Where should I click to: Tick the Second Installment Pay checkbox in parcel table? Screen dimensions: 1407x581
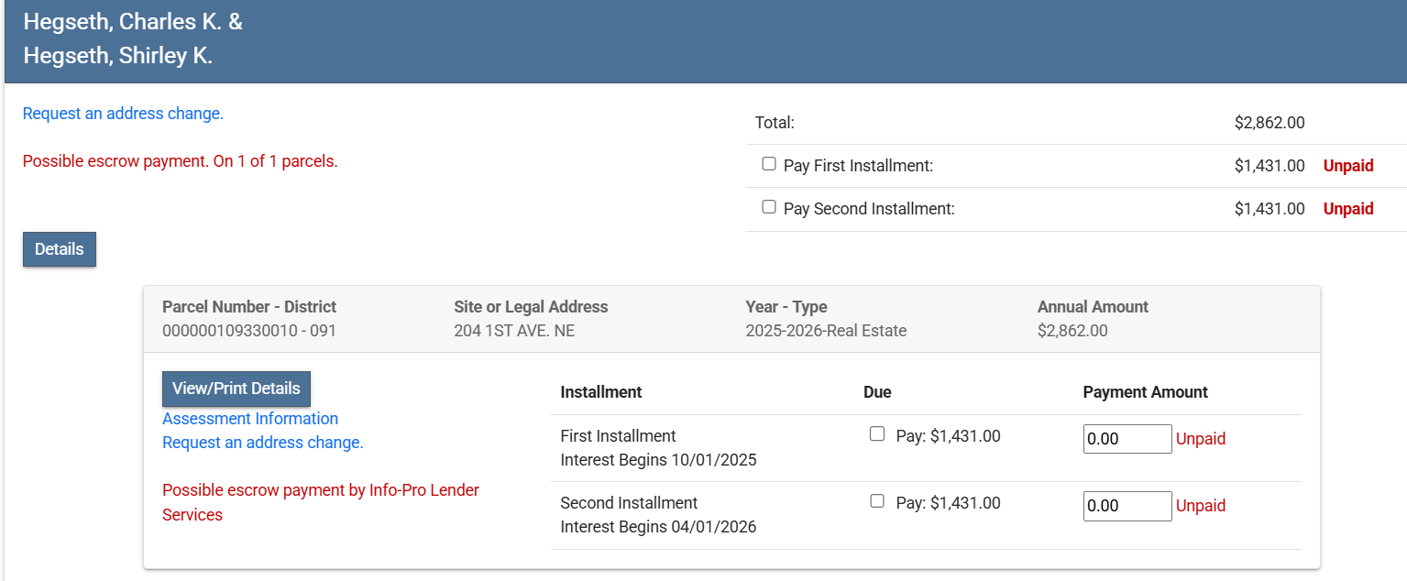click(x=877, y=501)
